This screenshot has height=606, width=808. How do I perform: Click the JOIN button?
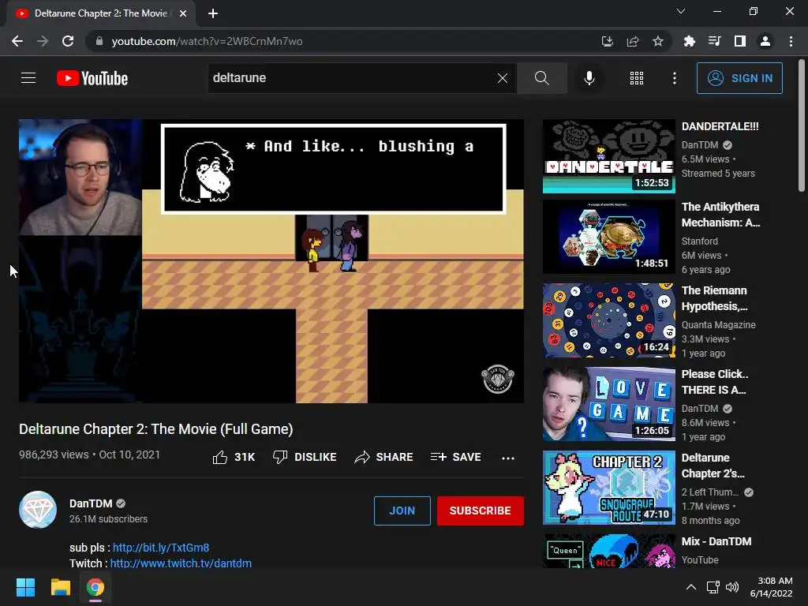[402, 511]
